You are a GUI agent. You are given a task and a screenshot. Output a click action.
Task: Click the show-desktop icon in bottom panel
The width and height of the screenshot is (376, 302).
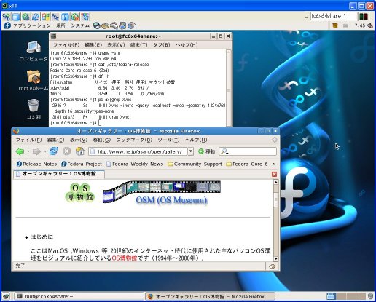click(x=6, y=296)
